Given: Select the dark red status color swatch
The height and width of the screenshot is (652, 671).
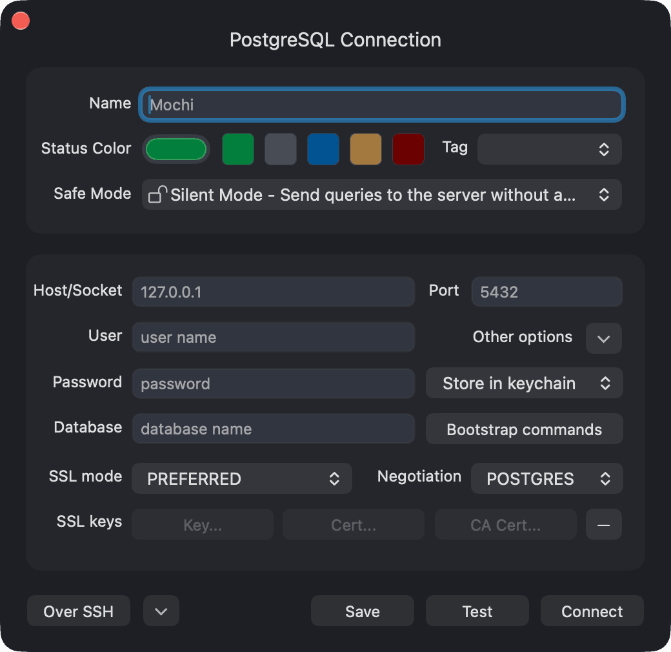Looking at the screenshot, I should pos(408,149).
